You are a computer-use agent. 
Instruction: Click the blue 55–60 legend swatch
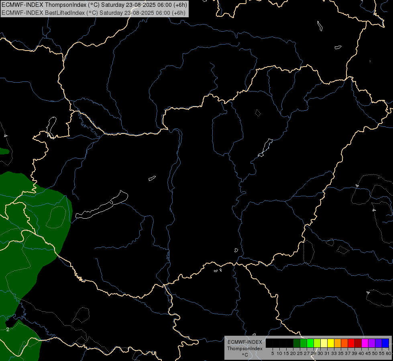coord(385,343)
